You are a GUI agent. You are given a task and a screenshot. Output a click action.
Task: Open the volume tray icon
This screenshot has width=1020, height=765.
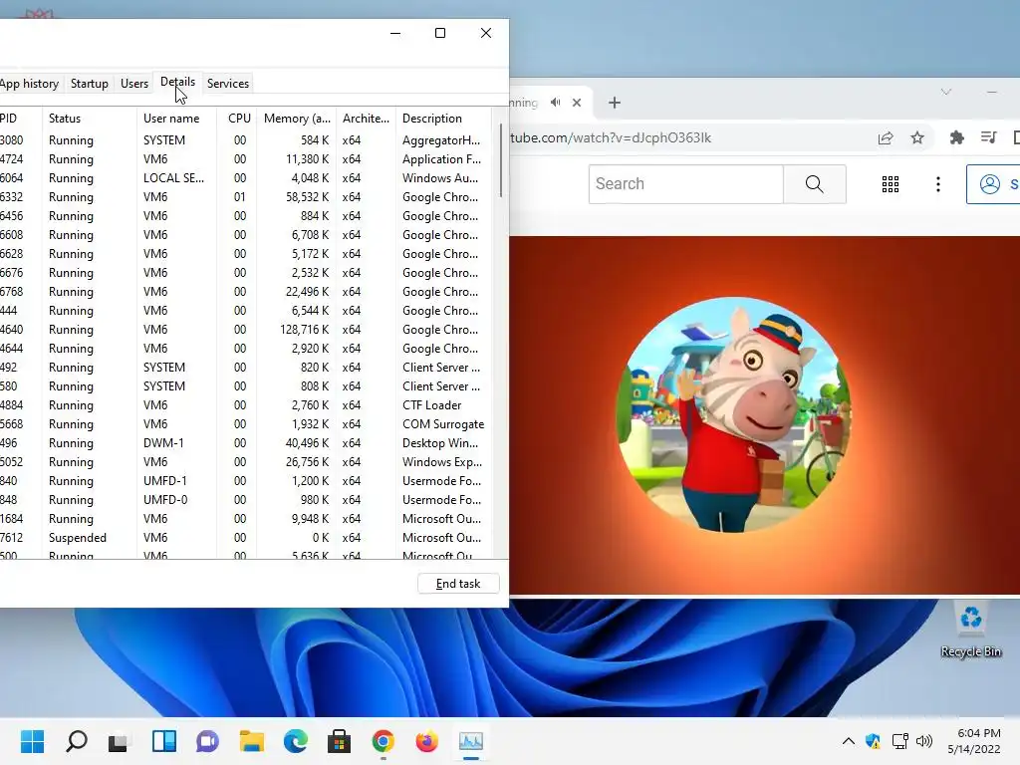click(x=923, y=741)
